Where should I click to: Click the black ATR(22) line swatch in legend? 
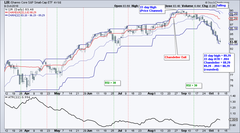click(x=6, y=97)
